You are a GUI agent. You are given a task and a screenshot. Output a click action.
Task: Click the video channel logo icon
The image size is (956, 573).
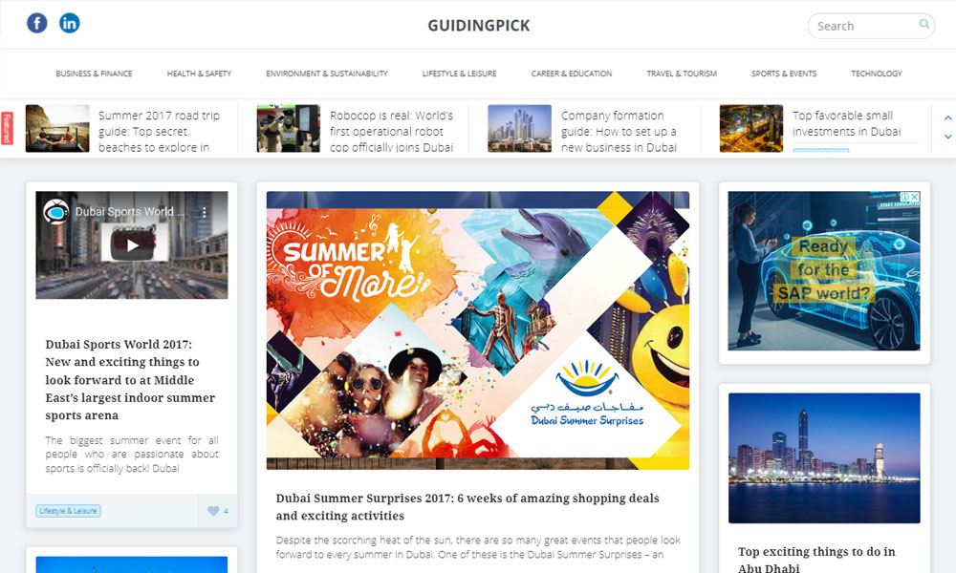pyautogui.click(x=56, y=212)
